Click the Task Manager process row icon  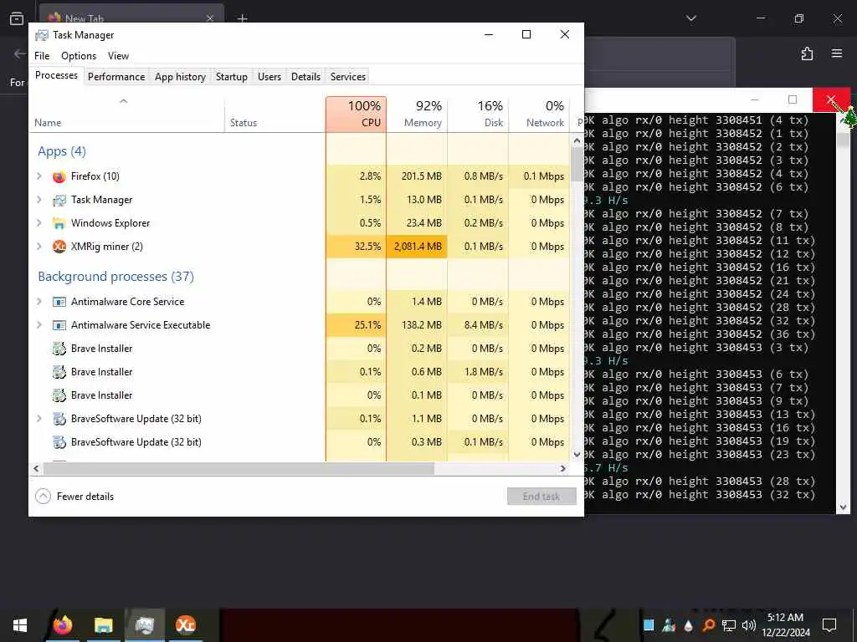coord(59,200)
